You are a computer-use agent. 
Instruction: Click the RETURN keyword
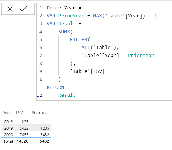click(55, 87)
